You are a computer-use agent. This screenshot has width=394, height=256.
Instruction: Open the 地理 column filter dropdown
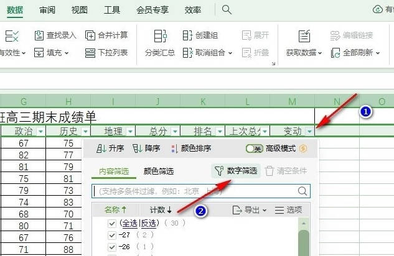pyautogui.click(x=130, y=131)
